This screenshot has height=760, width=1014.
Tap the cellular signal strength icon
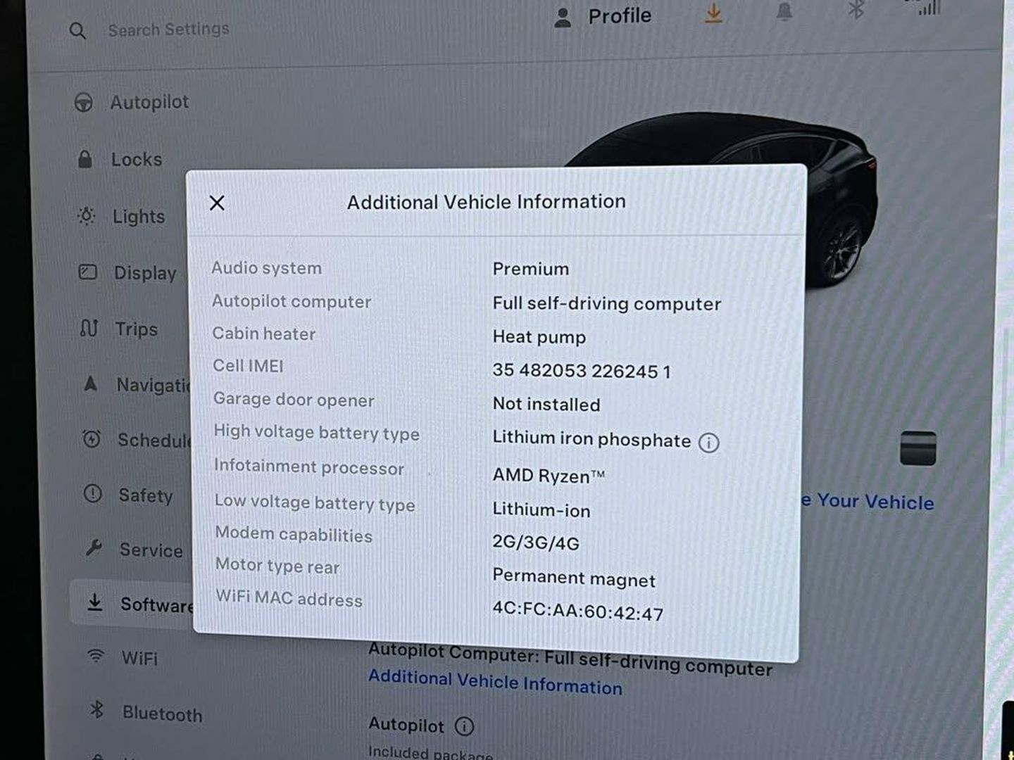(930, 8)
